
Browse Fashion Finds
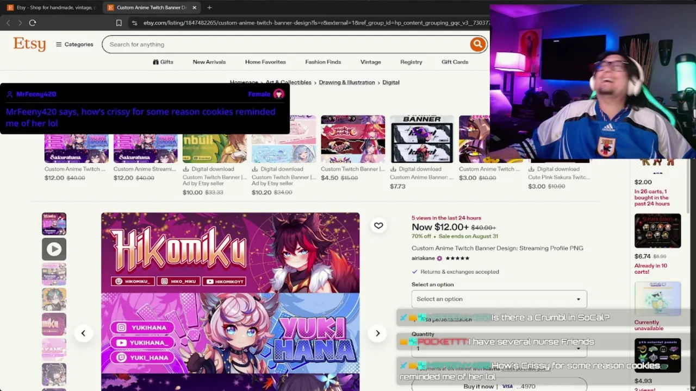tap(323, 62)
